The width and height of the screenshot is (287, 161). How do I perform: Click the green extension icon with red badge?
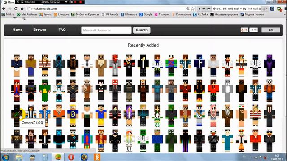(x=279, y=8)
